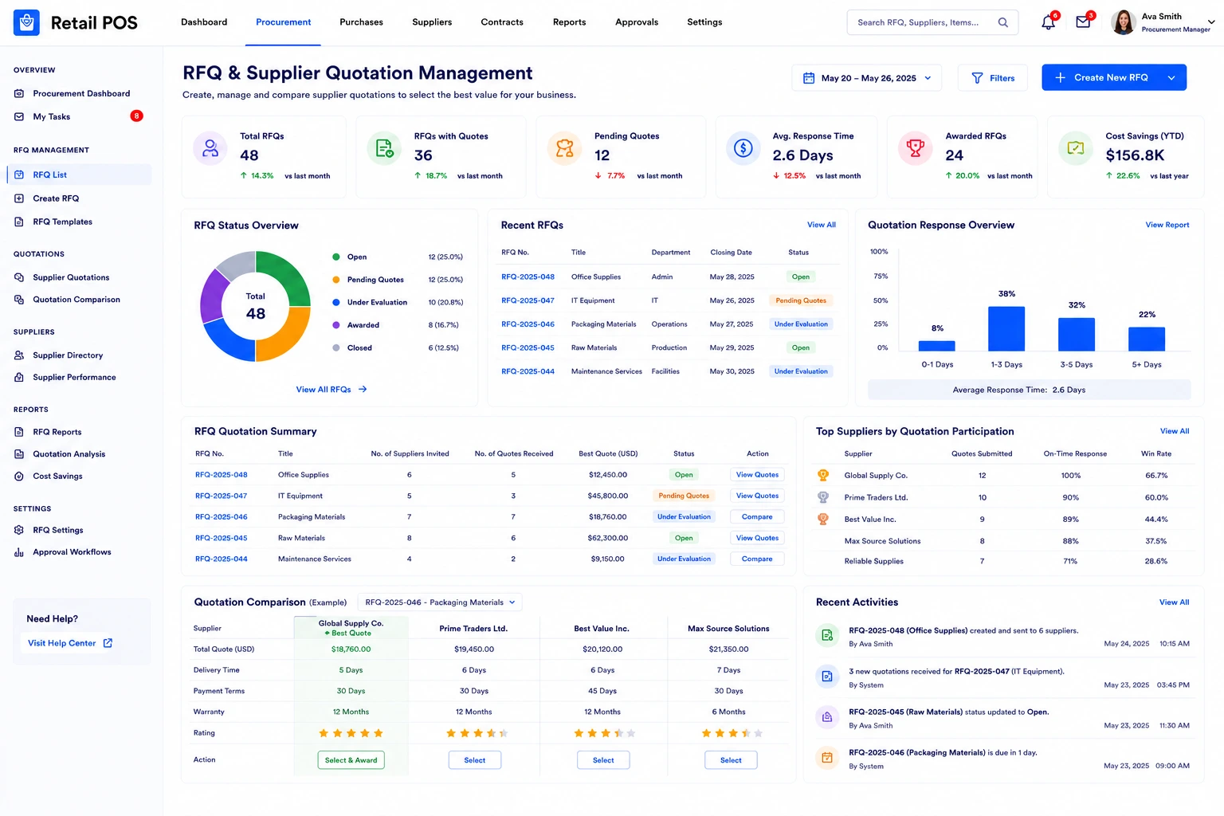
Task: Expand the Create New RFQ dropdown arrow
Action: [1171, 77]
